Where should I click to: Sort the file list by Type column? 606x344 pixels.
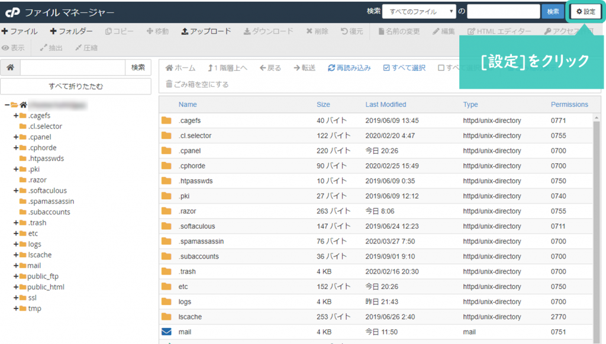pyautogui.click(x=470, y=105)
